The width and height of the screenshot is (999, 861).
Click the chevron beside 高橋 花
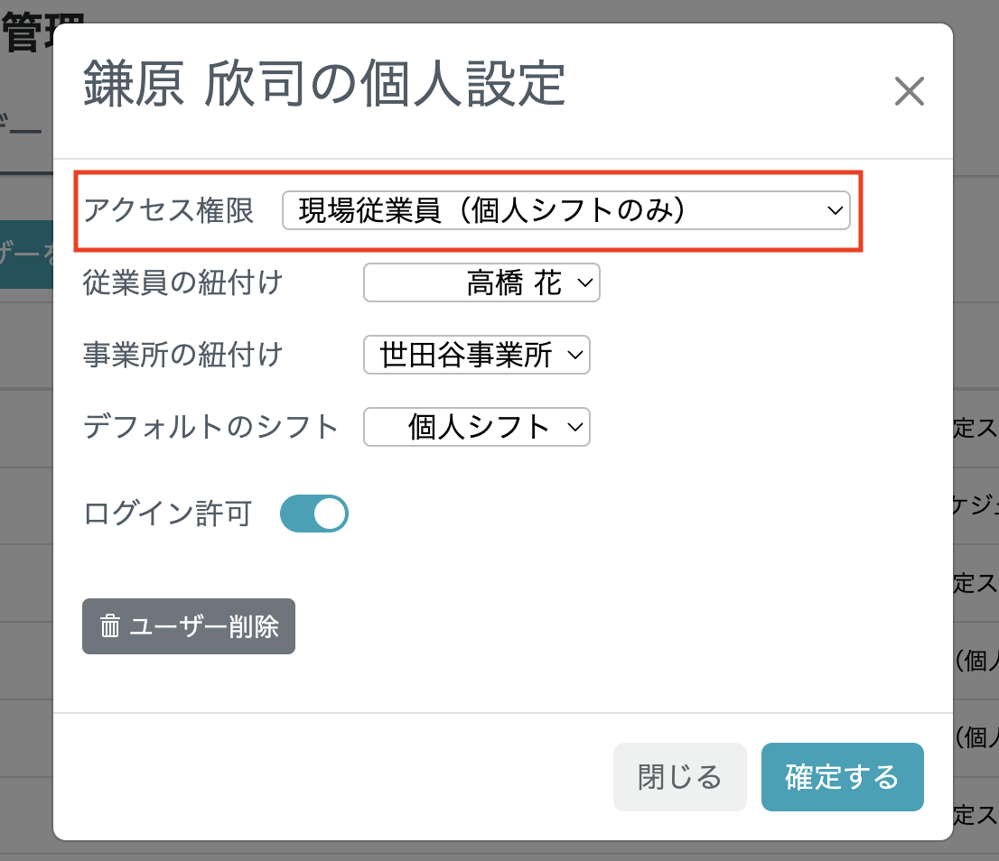pyautogui.click(x=587, y=282)
